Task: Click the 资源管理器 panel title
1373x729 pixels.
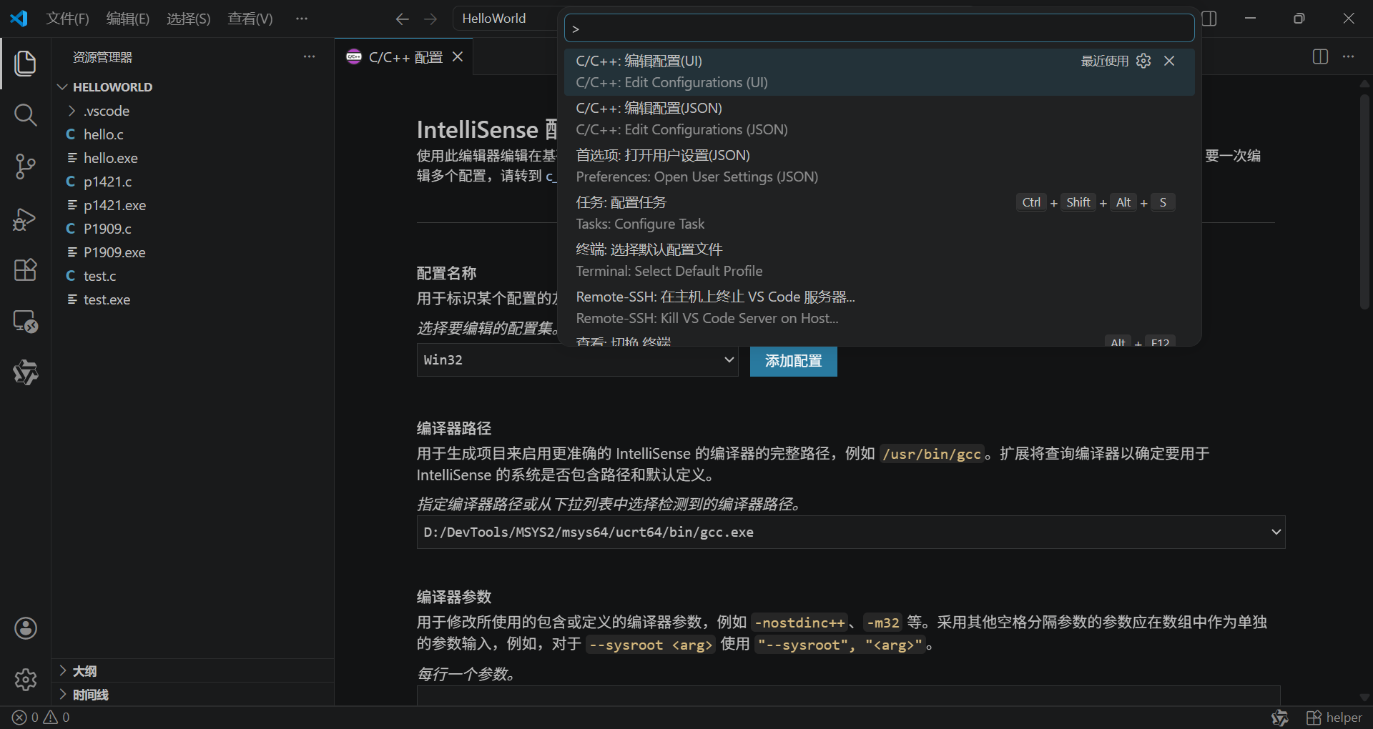Action: 102,57
